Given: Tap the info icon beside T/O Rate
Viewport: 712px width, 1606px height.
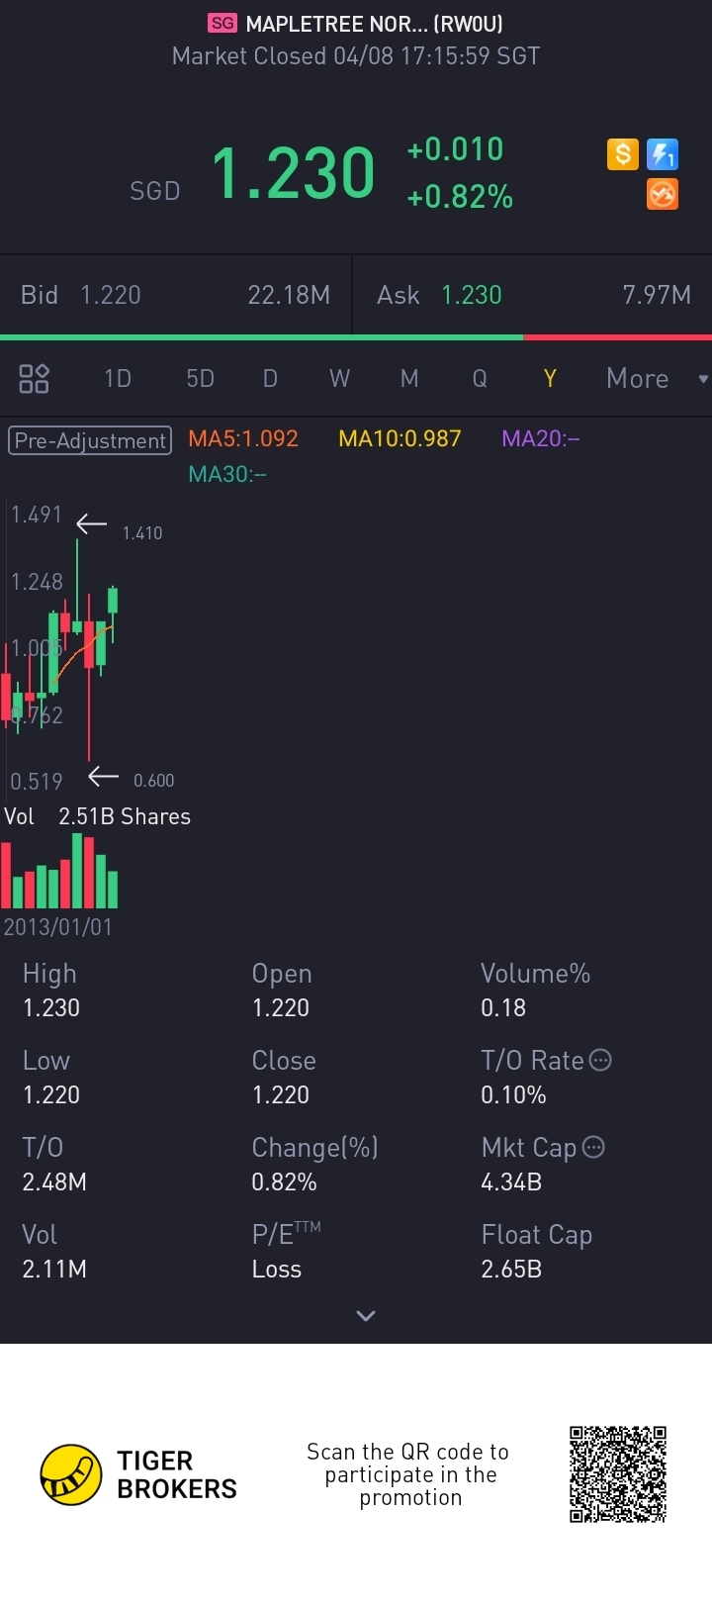Looking at the screenshot, I should [x=600, y=1060].
